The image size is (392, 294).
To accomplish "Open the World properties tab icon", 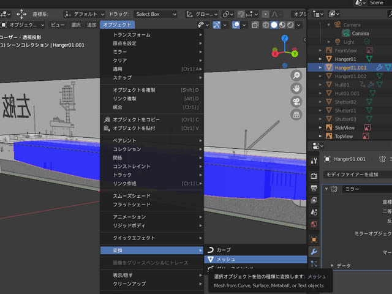I will pos(314,224).
